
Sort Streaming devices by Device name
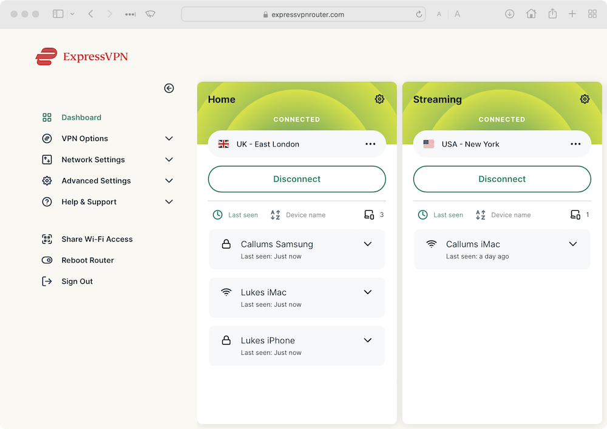[503, 215]
